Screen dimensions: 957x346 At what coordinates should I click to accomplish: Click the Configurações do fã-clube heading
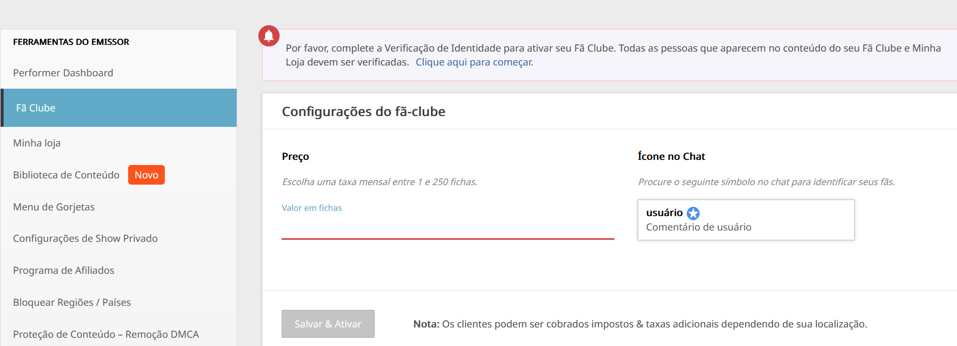click(x=363, y=111)
